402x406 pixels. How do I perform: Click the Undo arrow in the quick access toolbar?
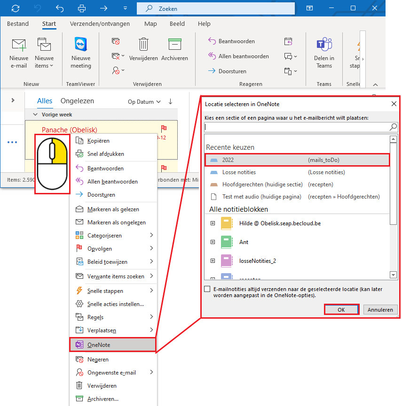(60, 8)
